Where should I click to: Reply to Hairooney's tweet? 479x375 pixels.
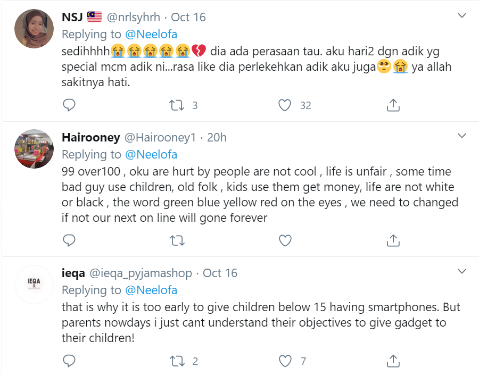pos(69,240)
